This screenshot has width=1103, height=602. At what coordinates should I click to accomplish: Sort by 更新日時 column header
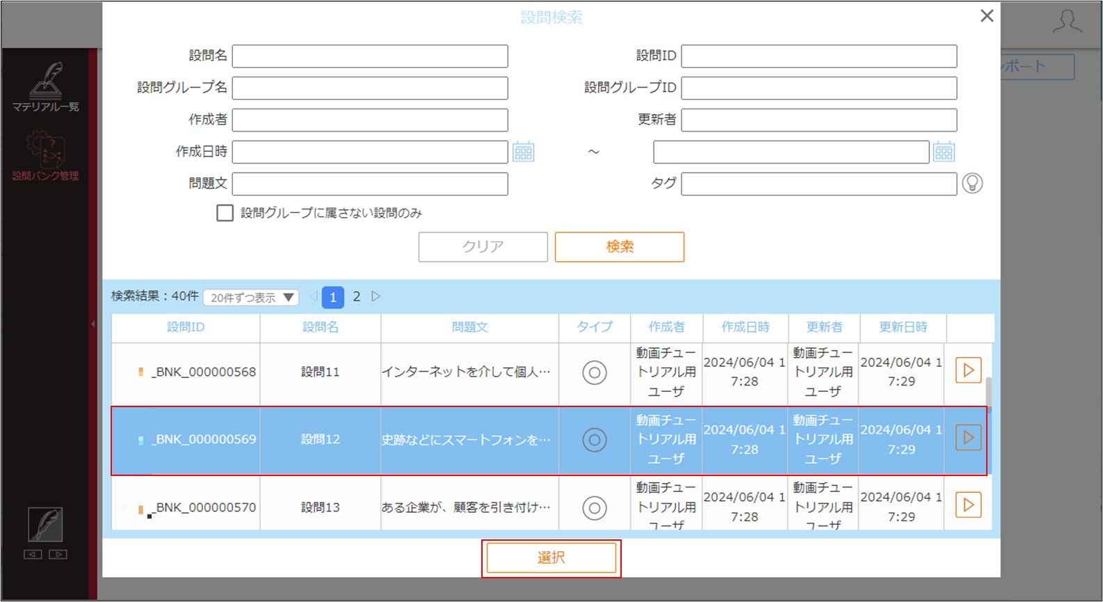903,327
